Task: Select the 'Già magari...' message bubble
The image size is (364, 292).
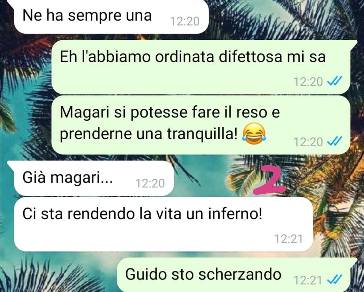Action: (94, 178)
